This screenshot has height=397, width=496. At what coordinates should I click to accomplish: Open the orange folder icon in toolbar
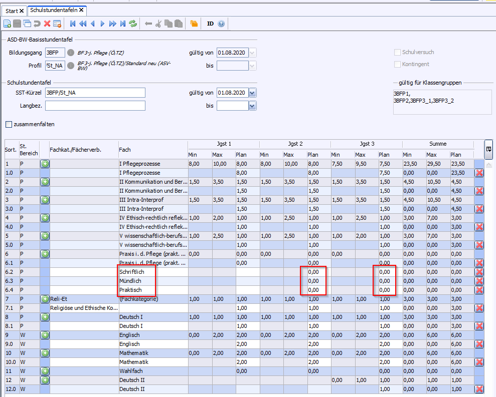194,24
